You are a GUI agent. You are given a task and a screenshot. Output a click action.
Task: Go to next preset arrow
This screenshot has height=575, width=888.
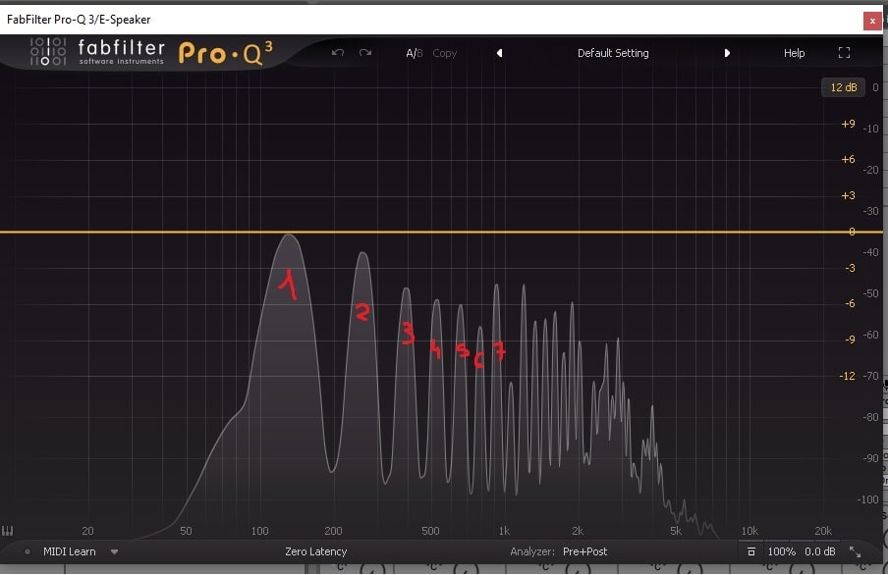[x=727, y=53]
